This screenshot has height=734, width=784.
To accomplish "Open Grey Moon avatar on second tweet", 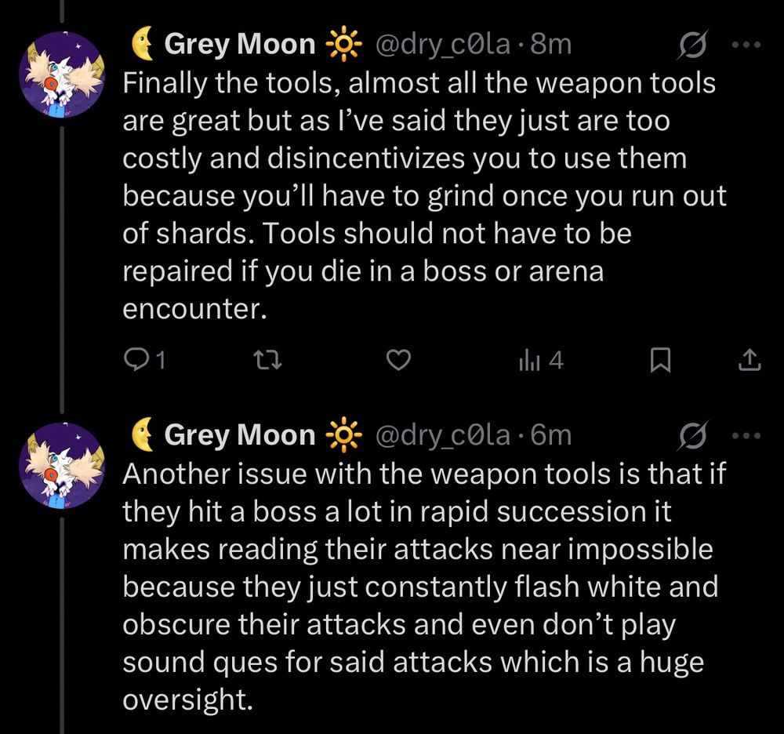I will click(x=60, y=466).
